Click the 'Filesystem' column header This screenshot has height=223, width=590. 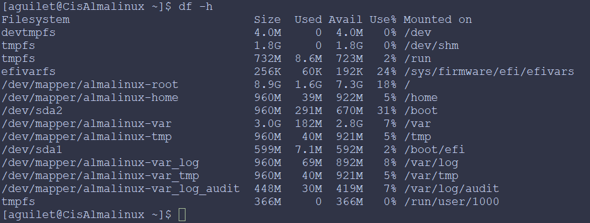[x=36, y=20]
